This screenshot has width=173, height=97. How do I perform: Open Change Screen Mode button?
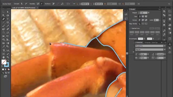pos(5,76)
